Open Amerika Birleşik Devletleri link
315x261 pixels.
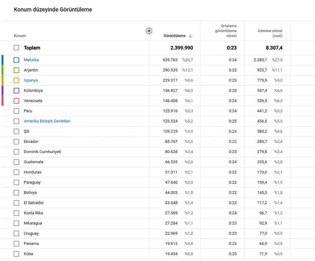47,121
